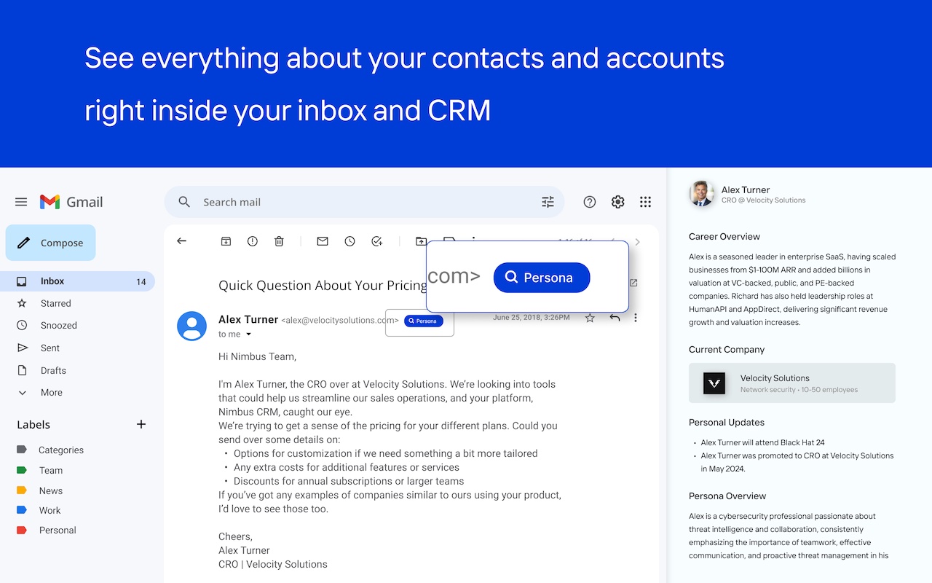The width and height of the screenshot is (932, 583).
Task: Click the 'Personal Updates' heading
Action: (x=727, y=423)
